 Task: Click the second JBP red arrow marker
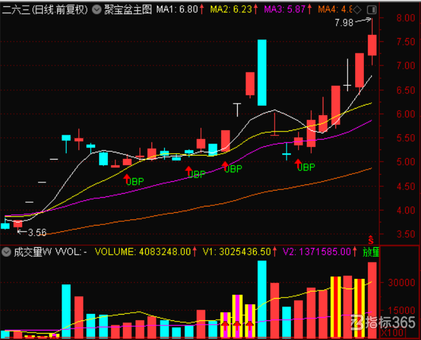[189, 171]
